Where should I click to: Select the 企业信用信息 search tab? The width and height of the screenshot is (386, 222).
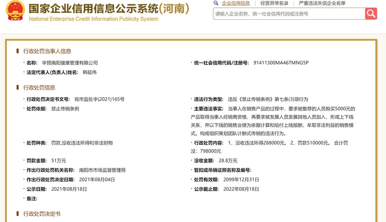click(236, 3)
